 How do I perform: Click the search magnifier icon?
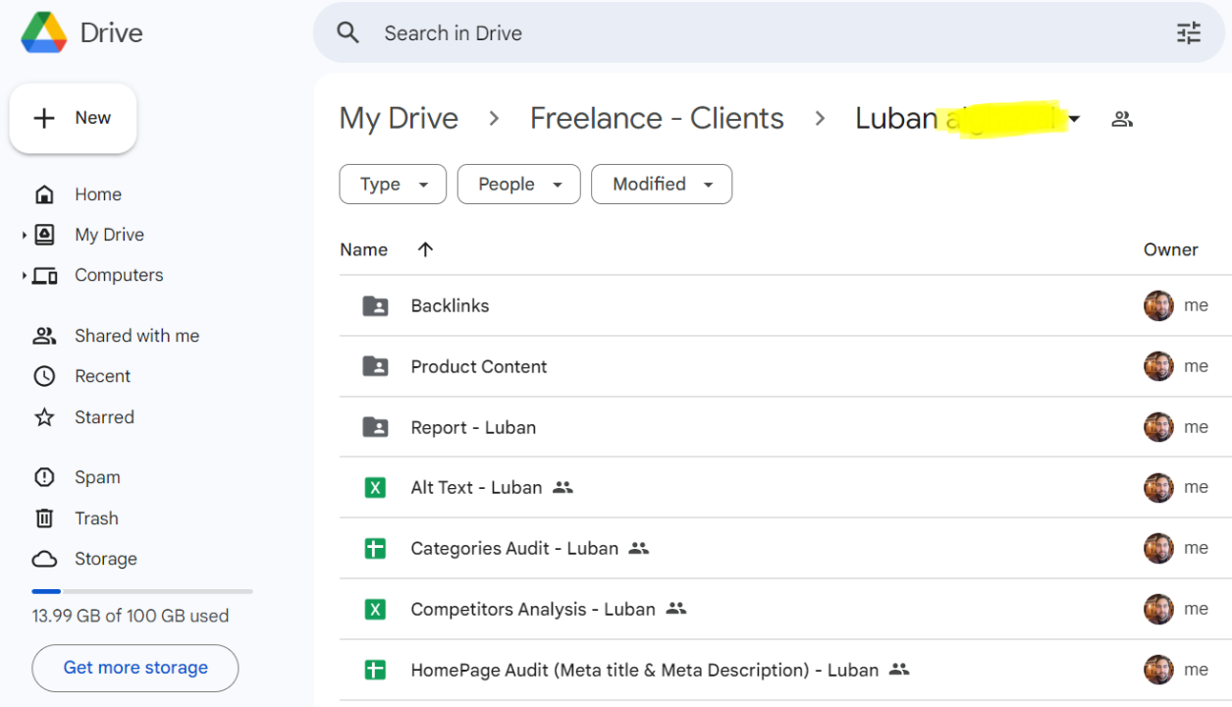coord(348,32)
